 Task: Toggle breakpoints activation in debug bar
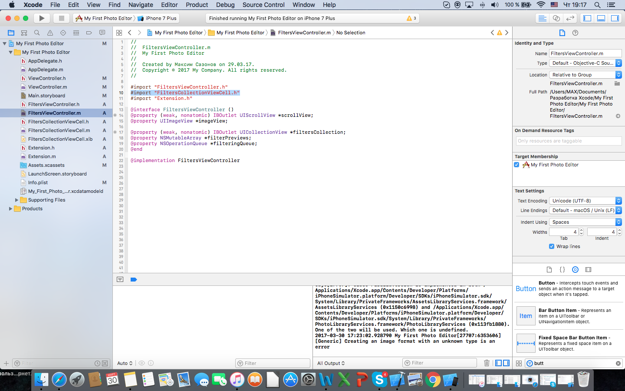pyautogui.click(x=134, y=279)
